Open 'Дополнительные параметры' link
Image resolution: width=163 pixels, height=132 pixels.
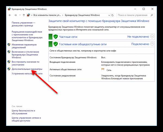[x=27, y=69]
